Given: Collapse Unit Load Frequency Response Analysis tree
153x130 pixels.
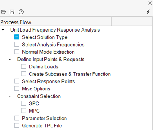Looking at the screenshot, I should tap(3, 30).
